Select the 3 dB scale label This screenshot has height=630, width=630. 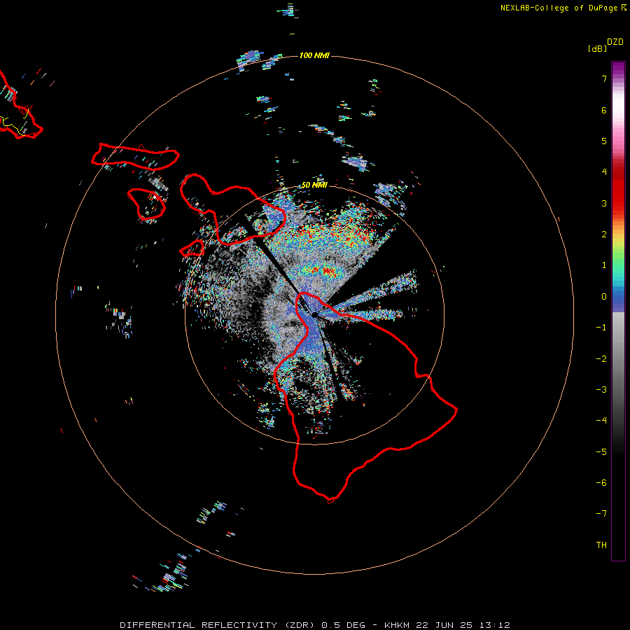(604, 203)
